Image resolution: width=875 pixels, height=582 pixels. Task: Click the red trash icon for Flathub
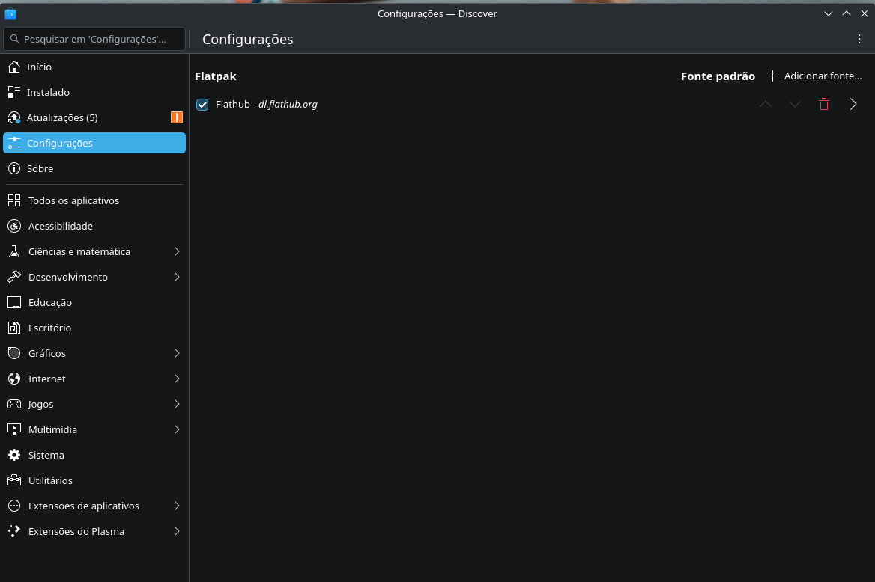tap(824, 105)
